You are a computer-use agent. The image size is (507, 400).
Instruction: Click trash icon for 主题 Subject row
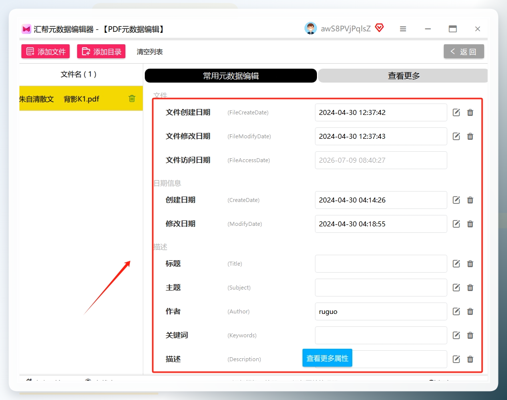pos(470,288)
